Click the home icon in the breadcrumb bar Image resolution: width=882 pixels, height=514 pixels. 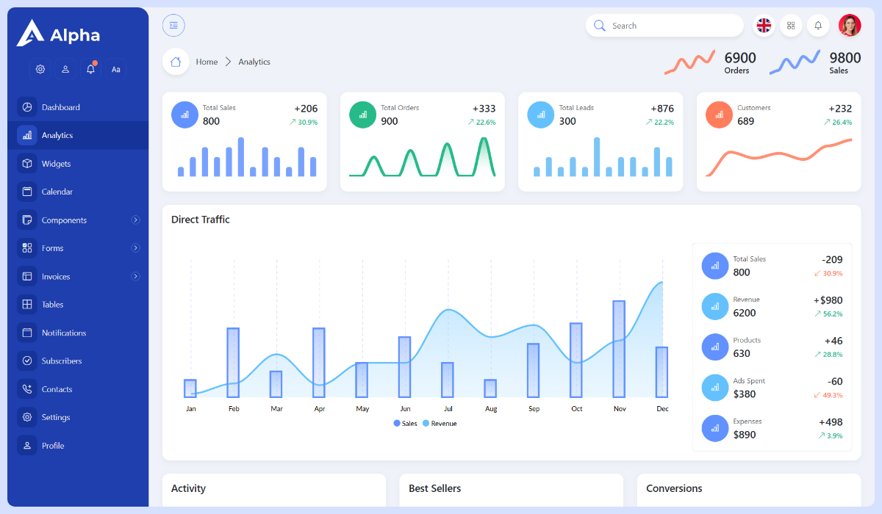pos(175,62)
